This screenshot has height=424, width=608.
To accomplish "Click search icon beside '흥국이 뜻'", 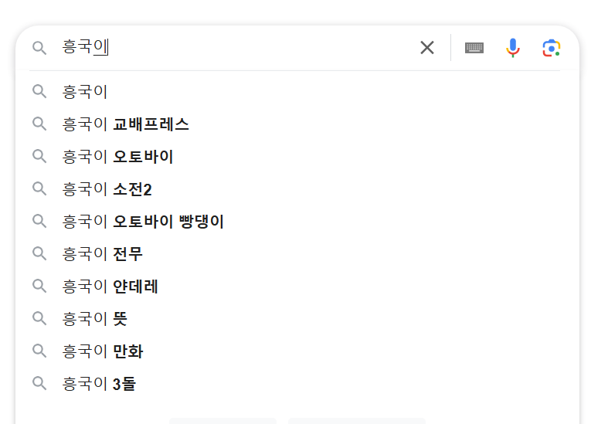I will coord(39,319).
